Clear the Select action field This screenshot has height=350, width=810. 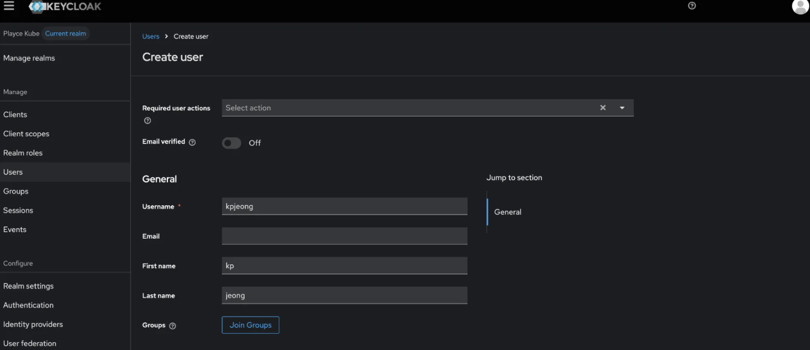(x=603, y=108)
